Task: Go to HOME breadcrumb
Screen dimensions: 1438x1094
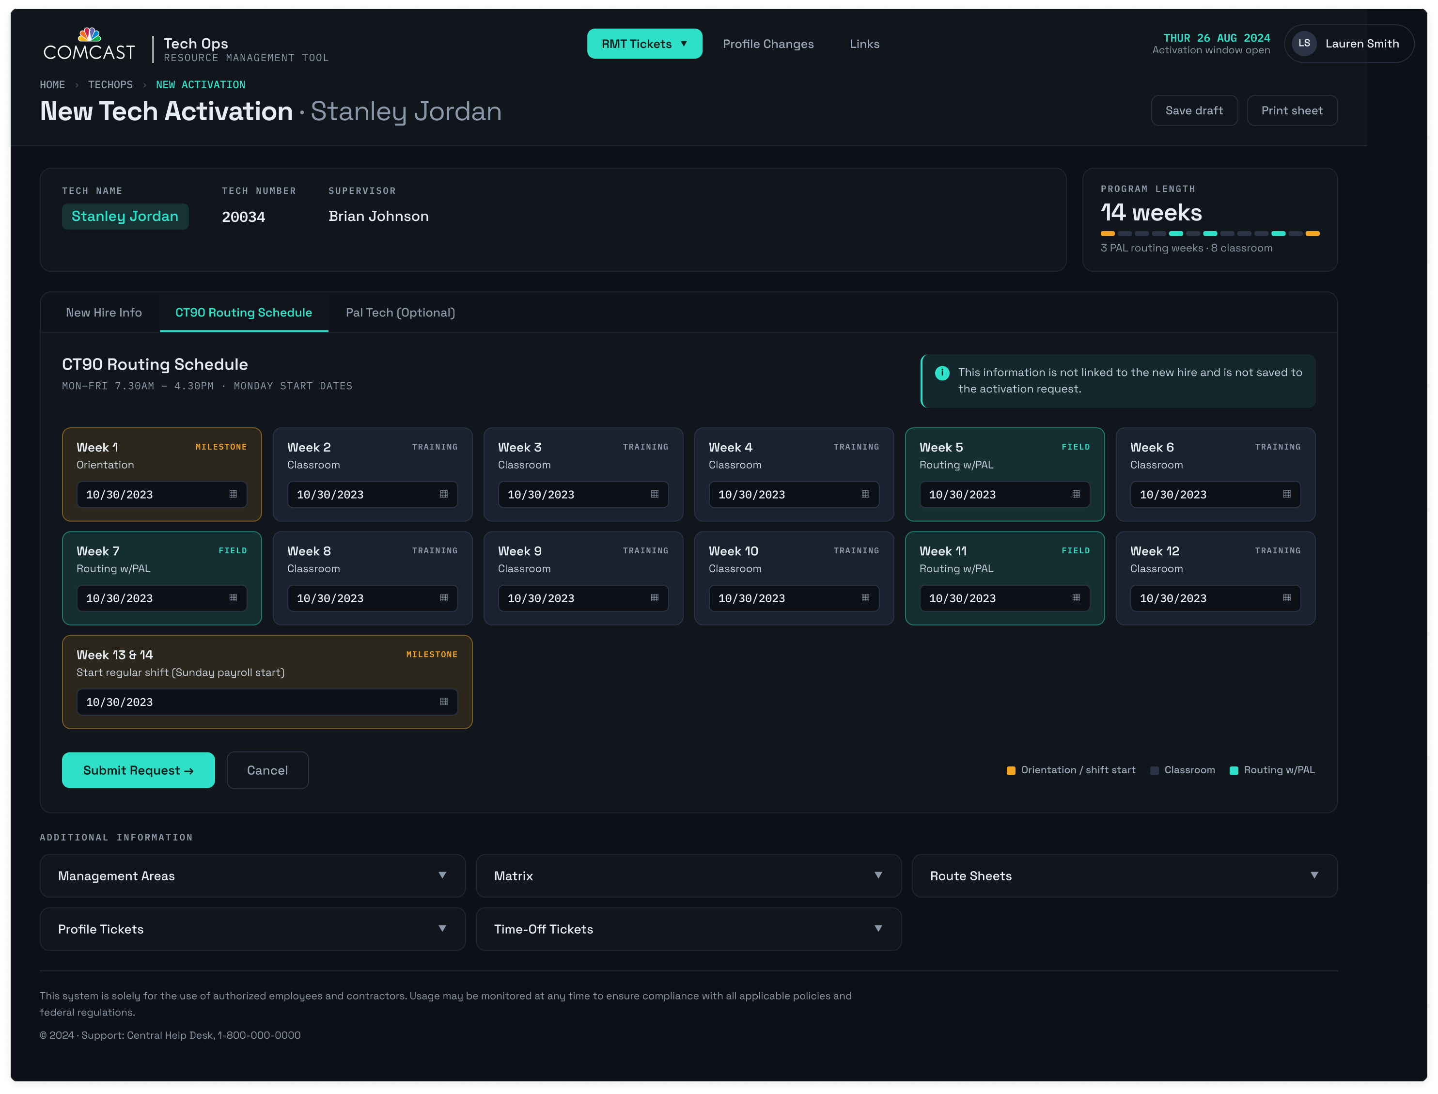Action: (52, 85)
